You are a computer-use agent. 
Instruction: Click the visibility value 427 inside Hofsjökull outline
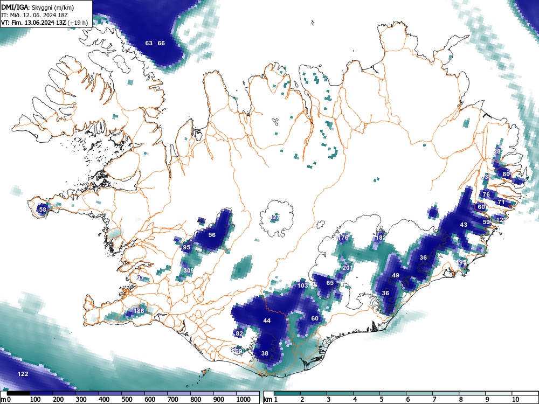pyautogui.click(x=275, y=218)
